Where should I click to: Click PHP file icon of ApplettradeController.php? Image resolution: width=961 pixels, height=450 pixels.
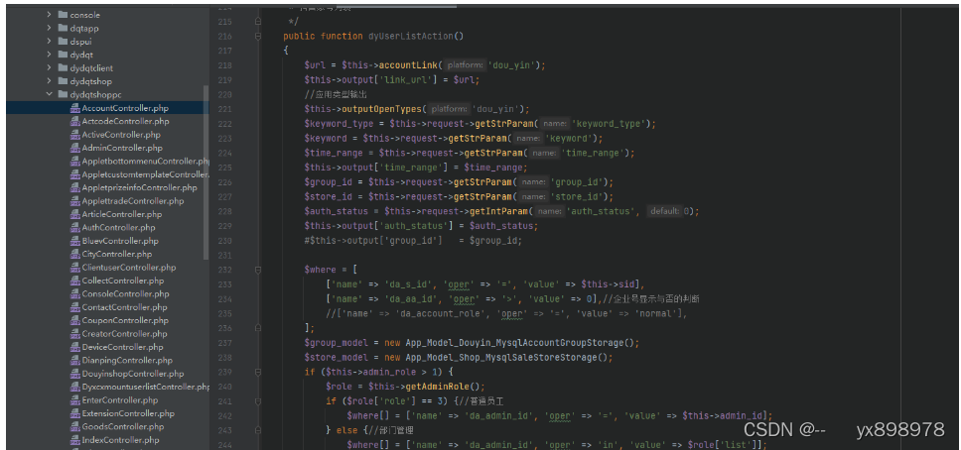pyautogui.click(x=74, y=201)
